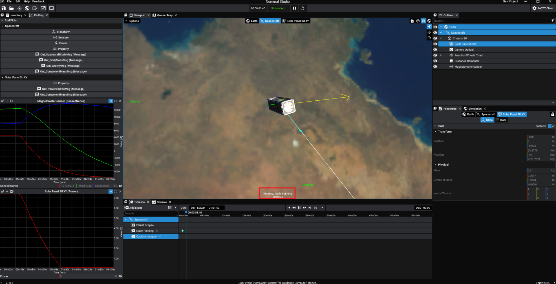The image size is (556, 284).
Task: Open the MQTT Client settings
Action: [x=542, y=8]
